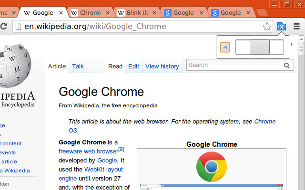The height and width of the screenshot is (190, 305).
Task: Close the Chromi tab
Action: [108, 13]
